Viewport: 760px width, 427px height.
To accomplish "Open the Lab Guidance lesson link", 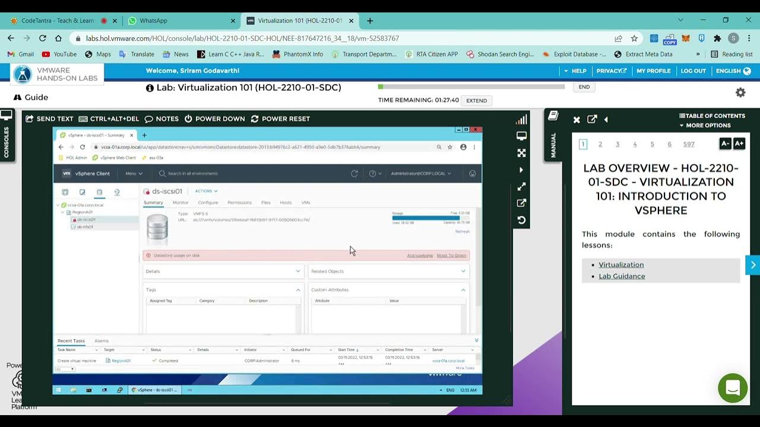I will 622,276.
